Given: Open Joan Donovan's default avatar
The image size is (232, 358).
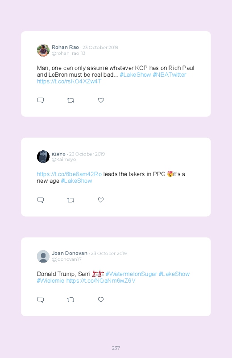Looking at the screenshot, I should click(x=43, y=256).
